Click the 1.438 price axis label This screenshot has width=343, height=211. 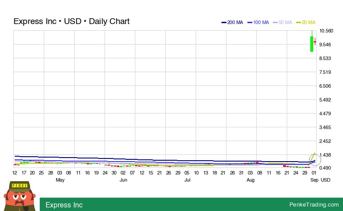(x=325, y=155)
